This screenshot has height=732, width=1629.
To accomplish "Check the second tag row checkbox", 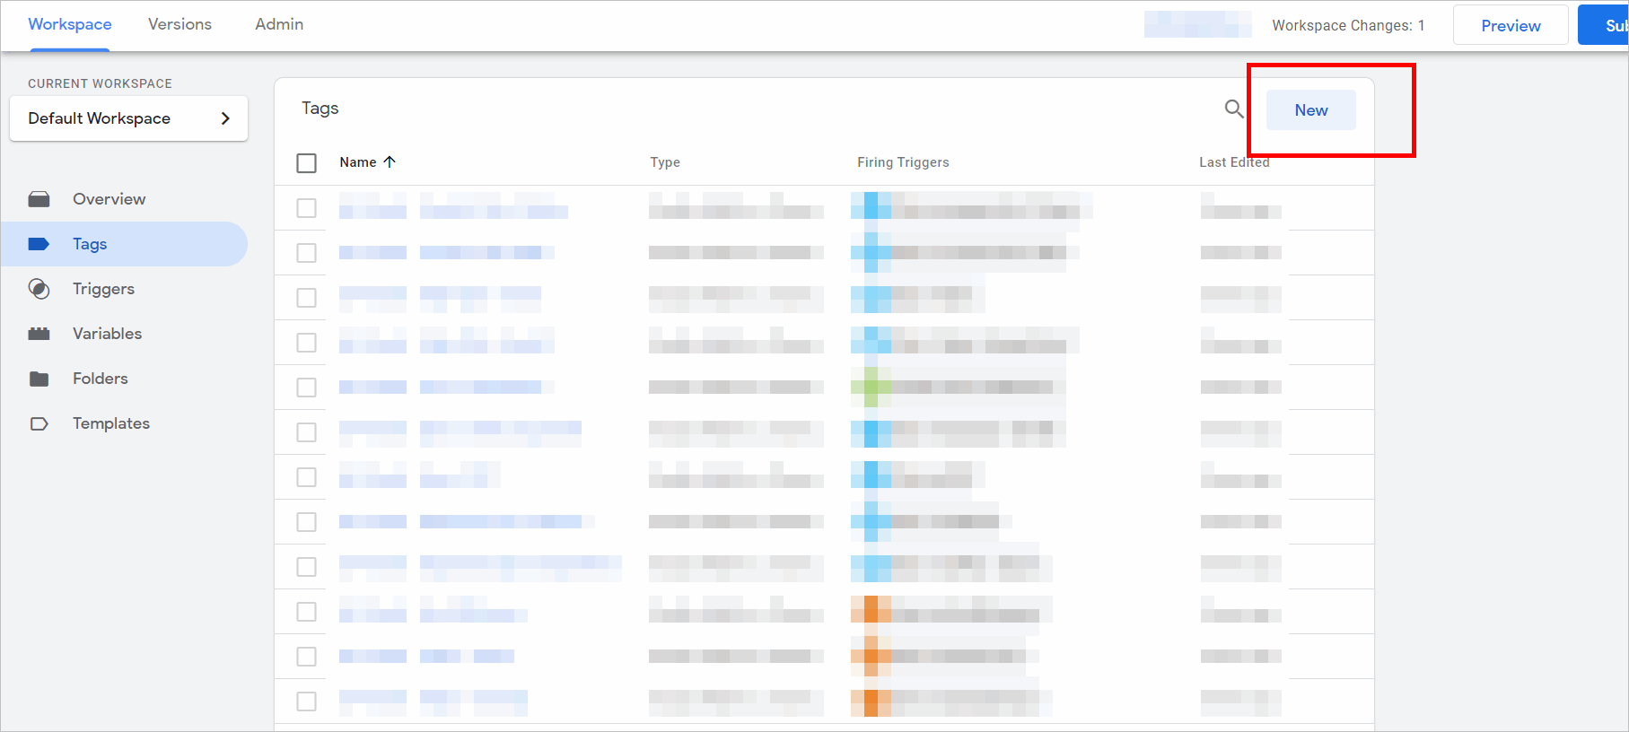I will 307,253.
